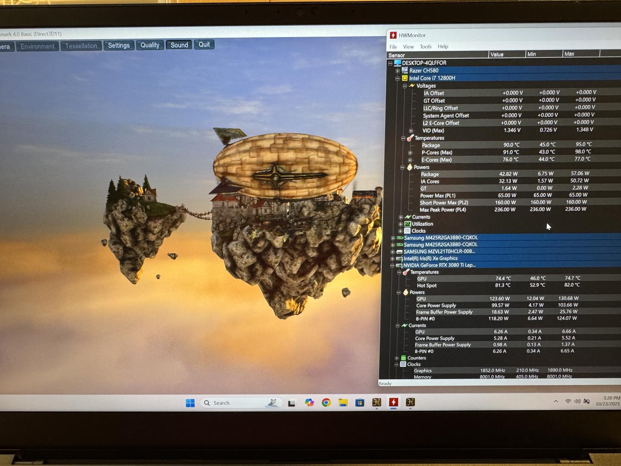Click the Voltages lightning icon under Intel CPU
621x466 pixels.
[411, 86]
